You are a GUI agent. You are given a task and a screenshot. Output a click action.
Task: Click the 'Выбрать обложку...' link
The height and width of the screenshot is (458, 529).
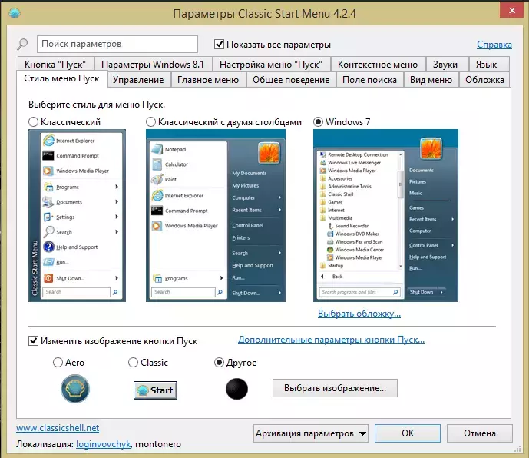coord(359,314)
